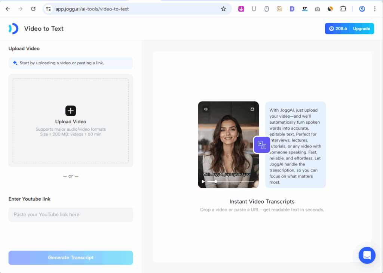383x273 pixels.
Task: Open the chat support bubble
Action: (x=367, y=255)
